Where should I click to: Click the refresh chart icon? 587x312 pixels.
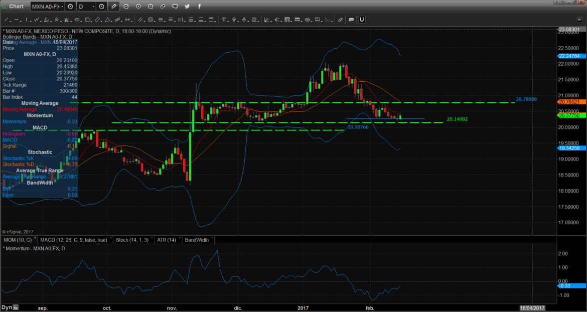[126, 7]
